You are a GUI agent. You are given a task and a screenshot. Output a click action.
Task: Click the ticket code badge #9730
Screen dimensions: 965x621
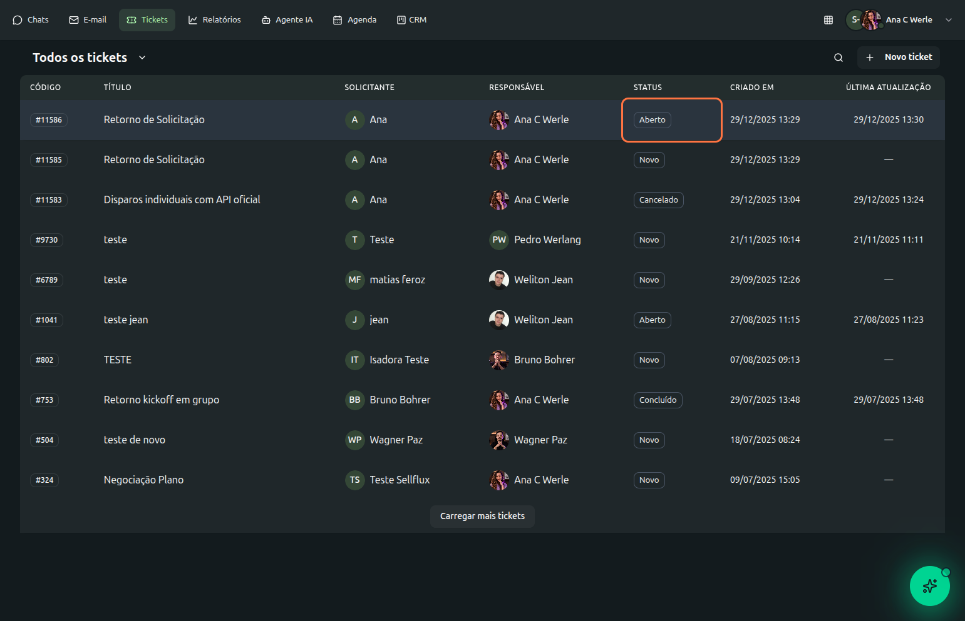[x=46, y=240]
